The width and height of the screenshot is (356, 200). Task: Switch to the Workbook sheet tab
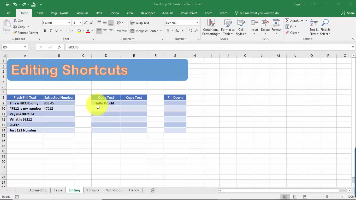tap(114, 190)
